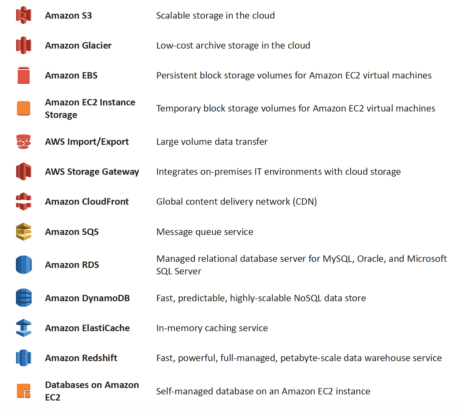Click the Amazon S3 service name
Screen dimensions: 461x410
(x=68, y=15)
